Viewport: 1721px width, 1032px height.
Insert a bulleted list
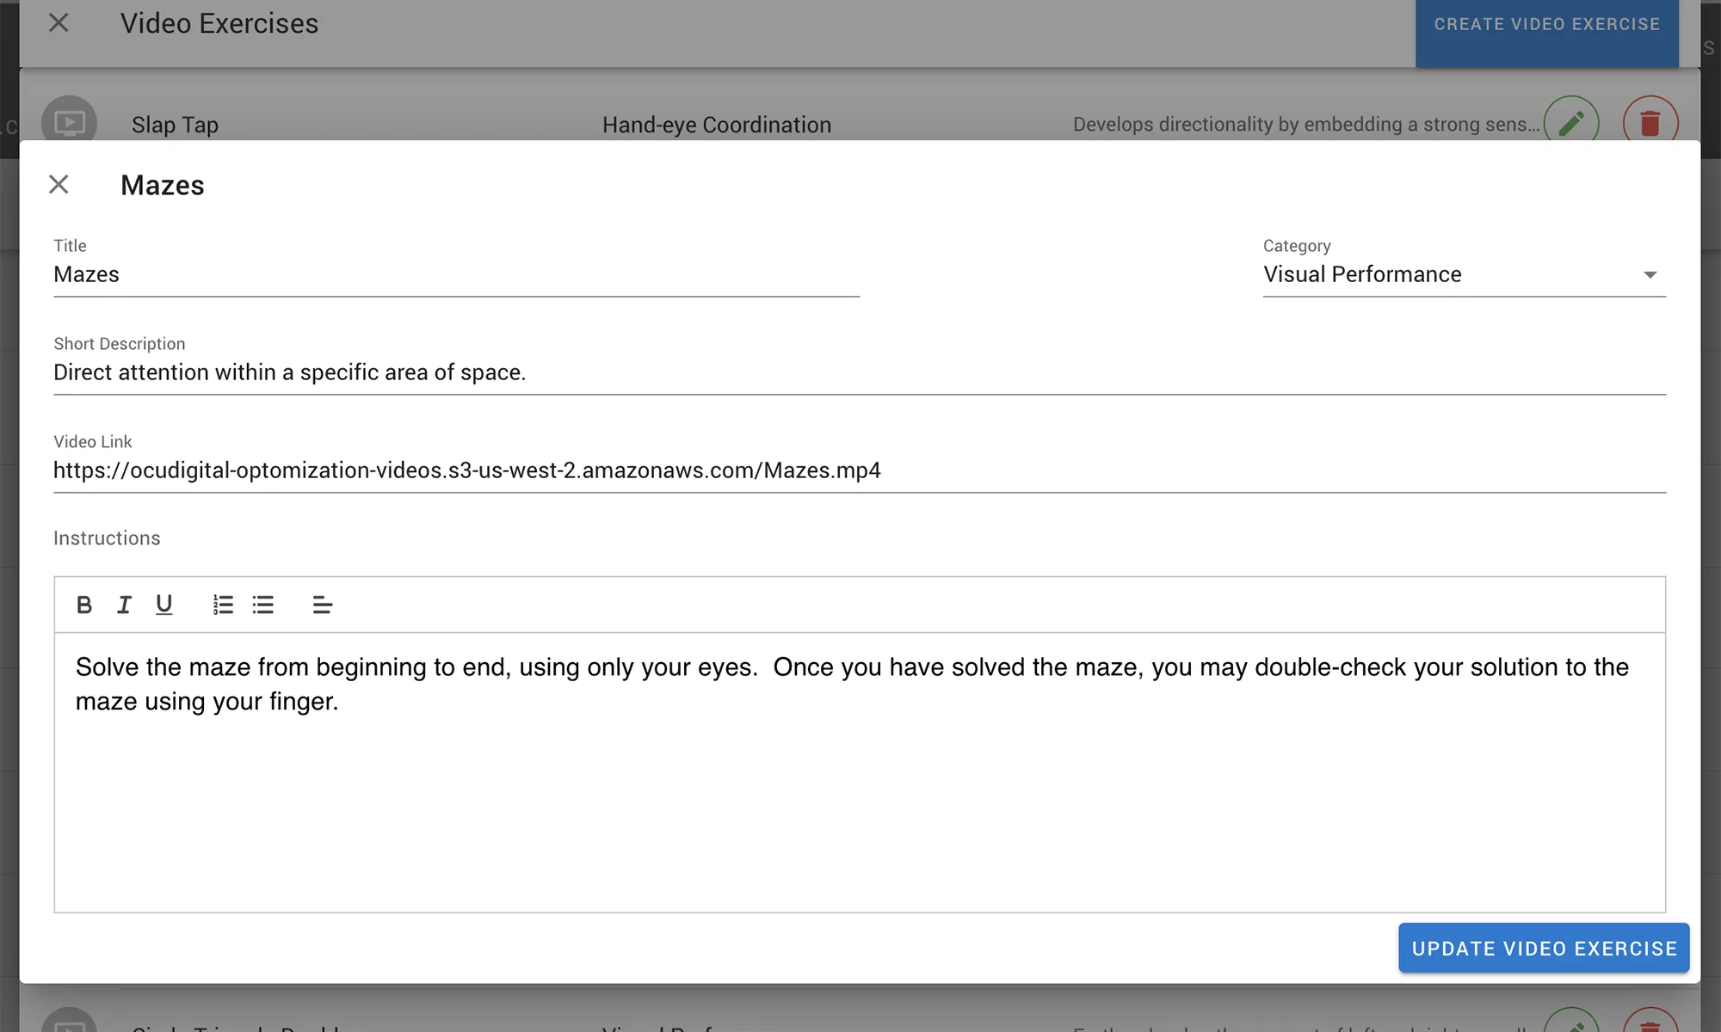[263, 605]
